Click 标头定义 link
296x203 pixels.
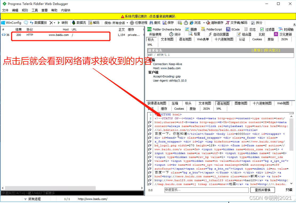click(272, 50)
